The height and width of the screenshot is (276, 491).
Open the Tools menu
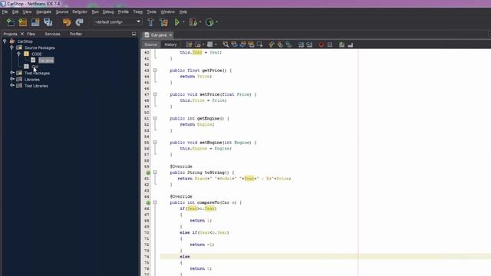[x=152, y=12]
